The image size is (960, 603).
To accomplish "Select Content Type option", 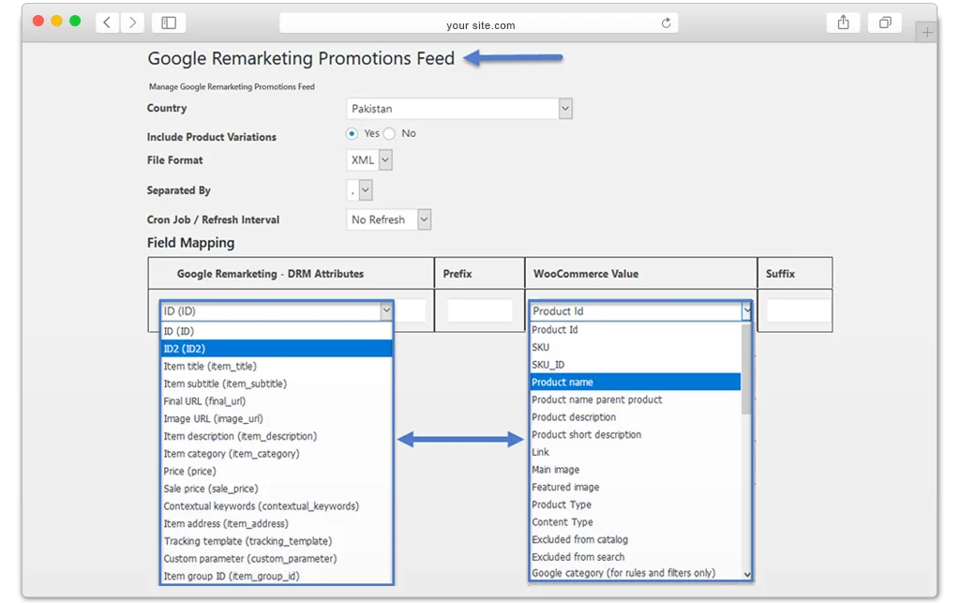I will 636,522.
